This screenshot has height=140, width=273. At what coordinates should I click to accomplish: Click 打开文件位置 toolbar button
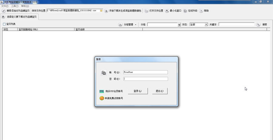[x=154, y=11]
